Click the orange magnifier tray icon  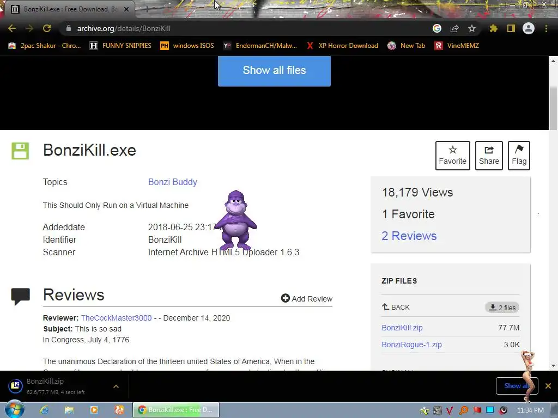[x=463, y=410]
